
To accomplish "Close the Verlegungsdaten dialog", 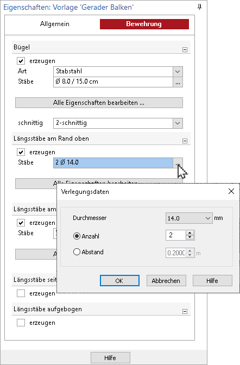I will (231, 191).
